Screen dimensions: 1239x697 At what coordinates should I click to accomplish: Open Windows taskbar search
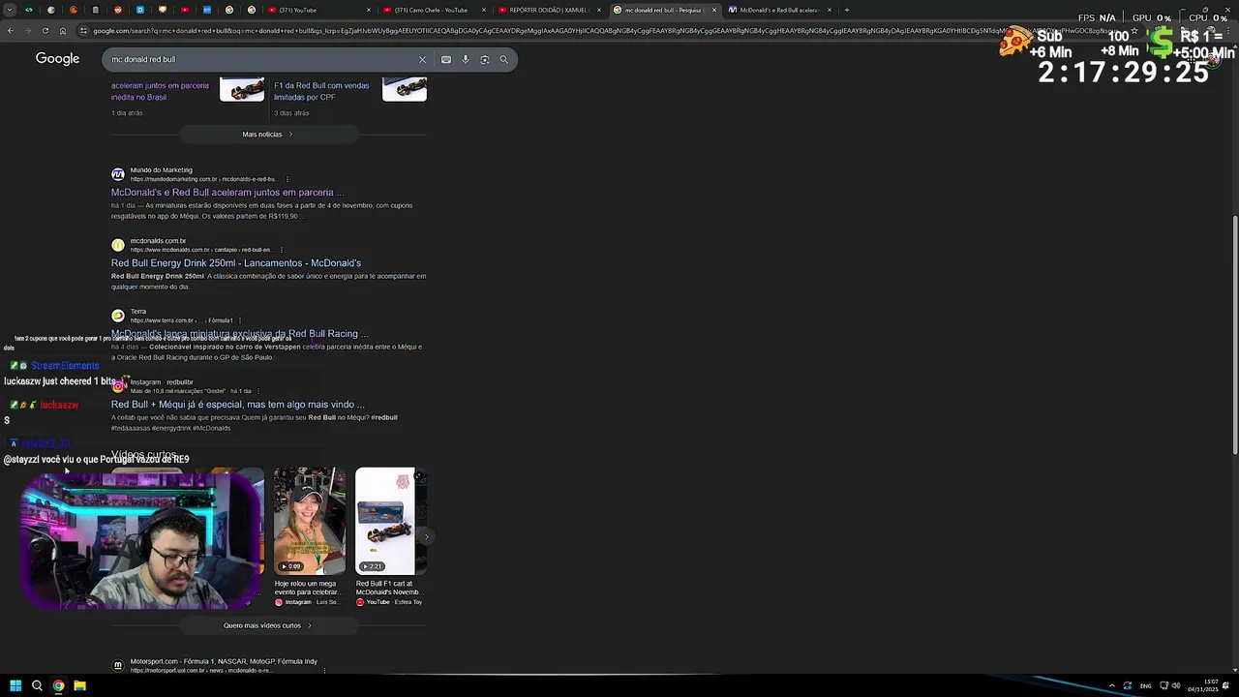coord(37,685)
